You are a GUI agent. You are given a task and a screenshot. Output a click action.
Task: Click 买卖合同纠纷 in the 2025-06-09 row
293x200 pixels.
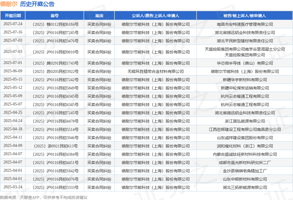(99, 71)
